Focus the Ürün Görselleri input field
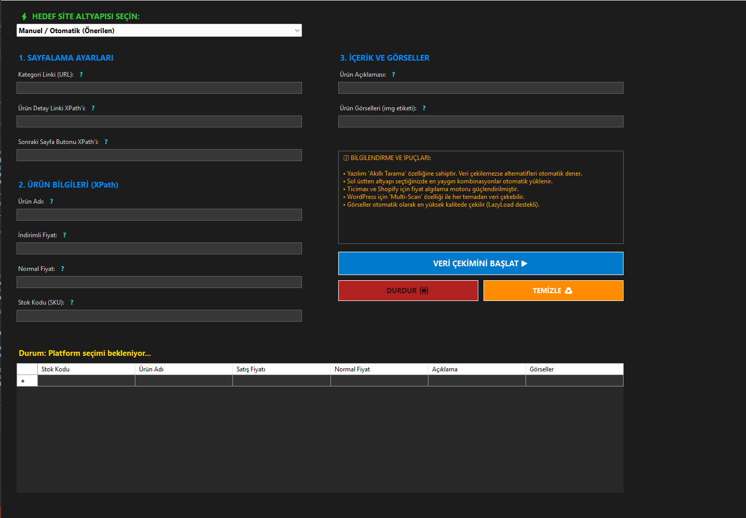Image resolution: width=746 pixels, height=518 pixels. coord(481,122)
